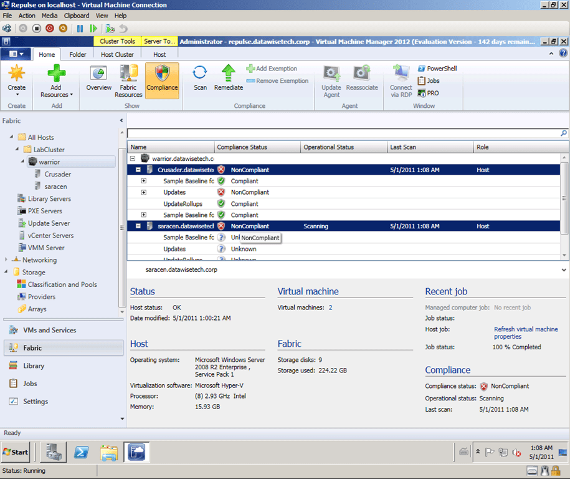Collapse the Fabric pane with arrow
Image resolution: width=570 pixels, height=479 pixels.
coord(121,120)
